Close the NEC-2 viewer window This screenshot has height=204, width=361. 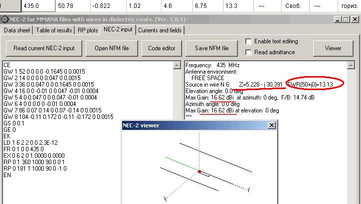point(272,125)
